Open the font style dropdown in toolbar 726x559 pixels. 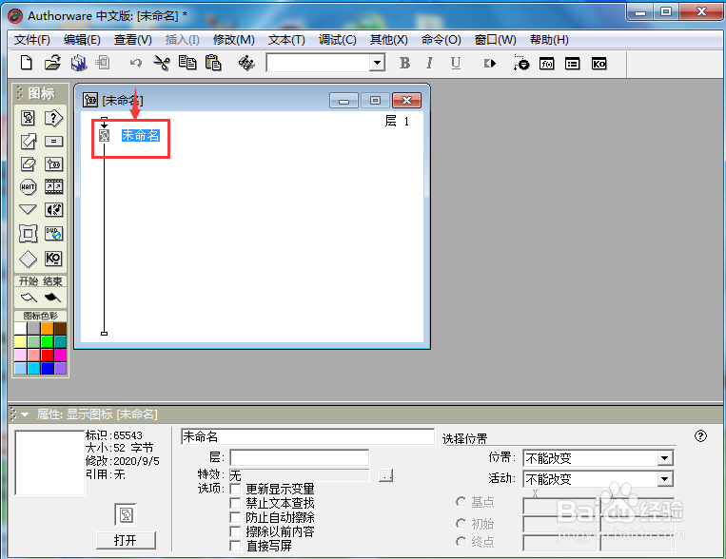378,63
